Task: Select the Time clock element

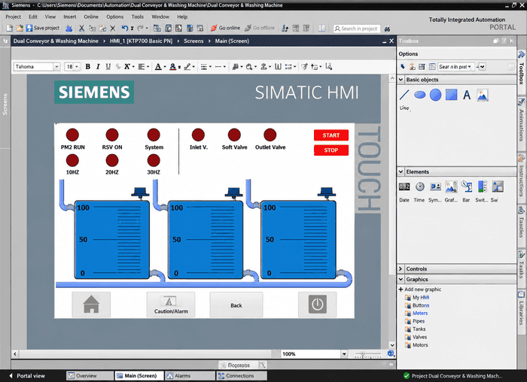Action: click(x=420, y=186)
